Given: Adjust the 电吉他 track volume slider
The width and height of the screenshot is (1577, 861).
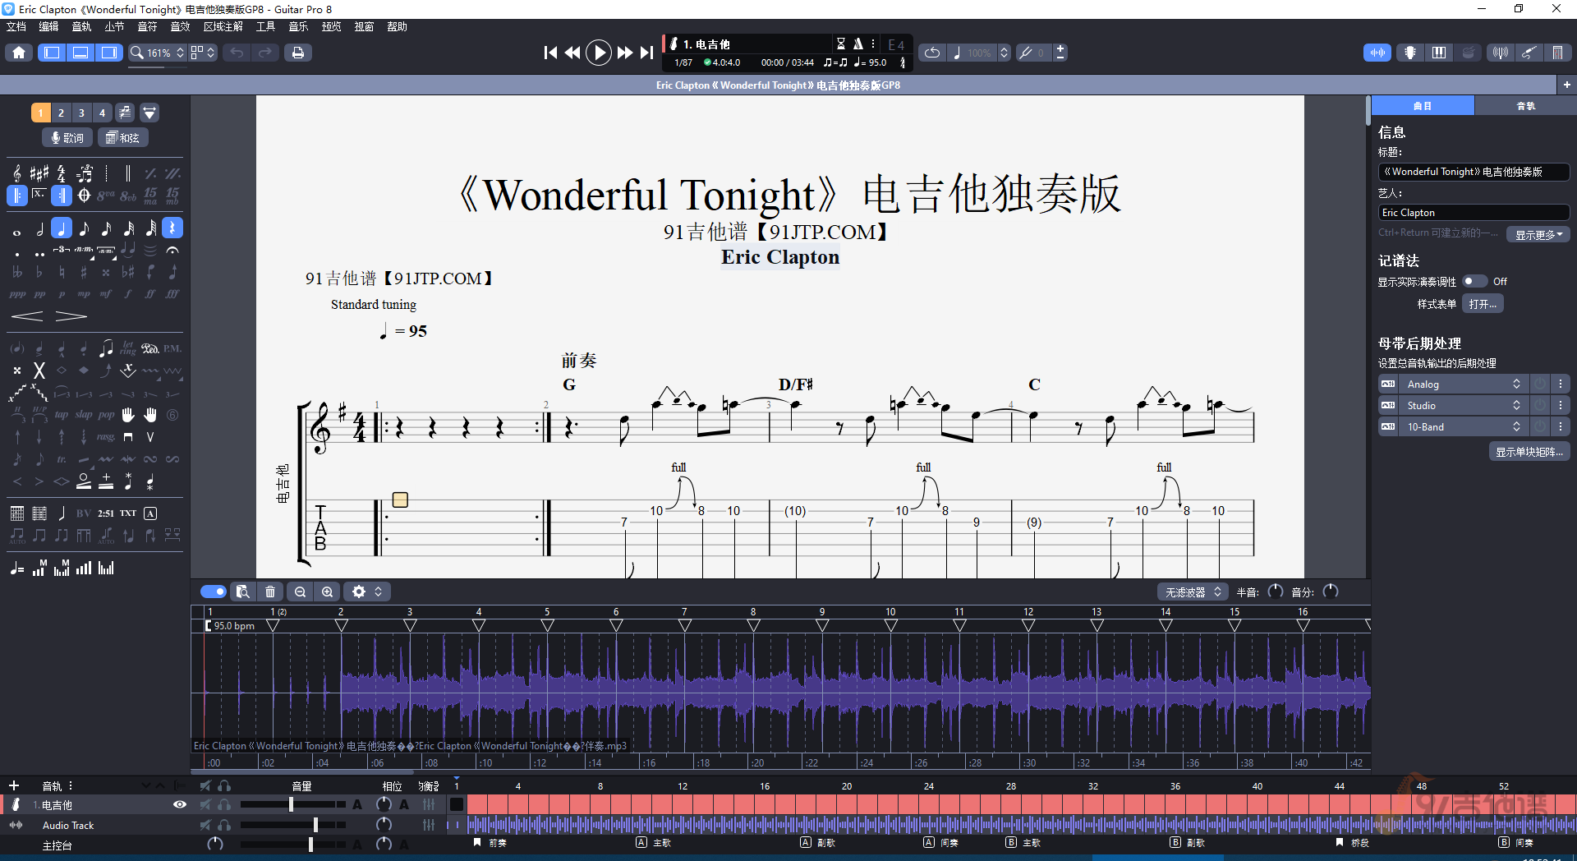Looking at the screenshot, I should click(x=292, y=805).
